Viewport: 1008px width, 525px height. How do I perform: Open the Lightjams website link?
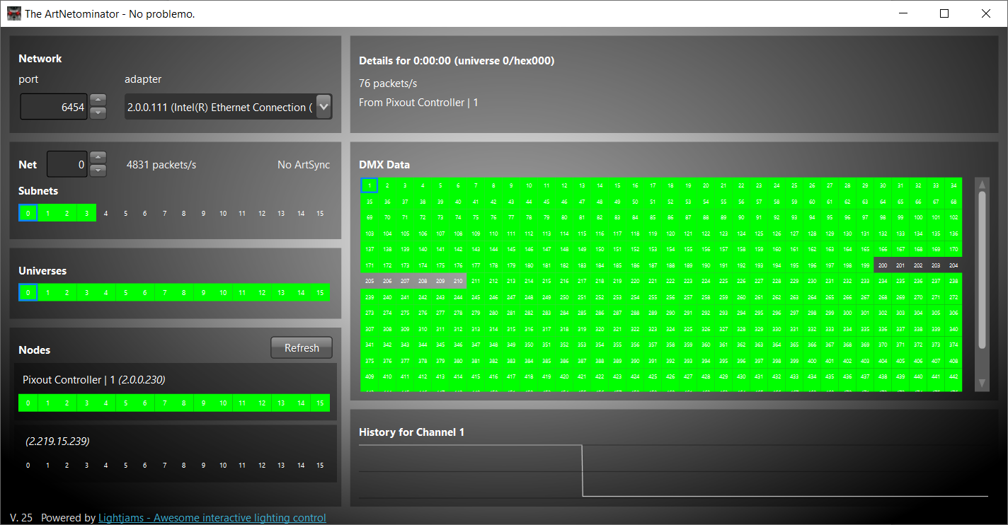[x=212, y=518]
